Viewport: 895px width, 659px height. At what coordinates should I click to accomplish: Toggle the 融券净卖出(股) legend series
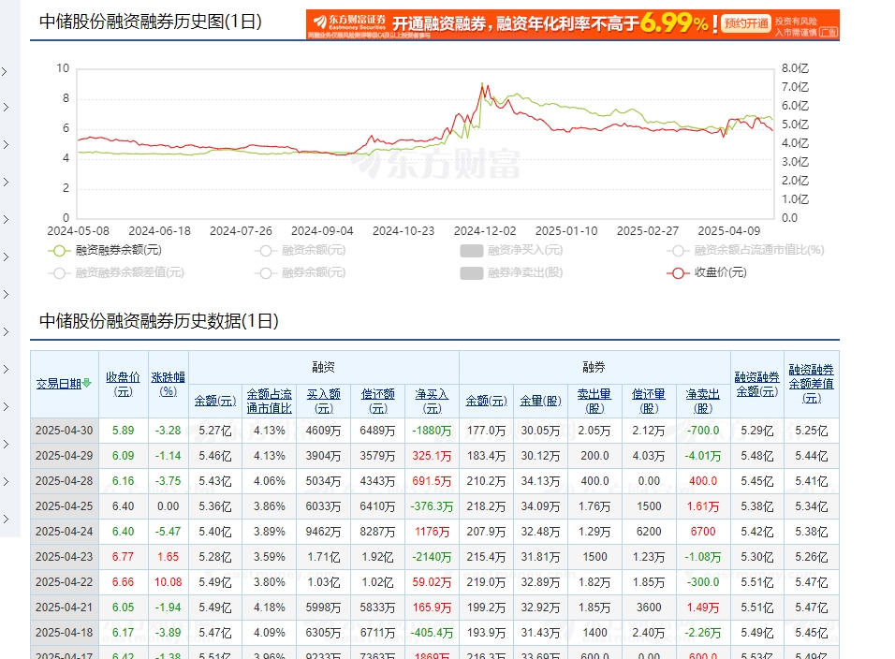(511, 272)
